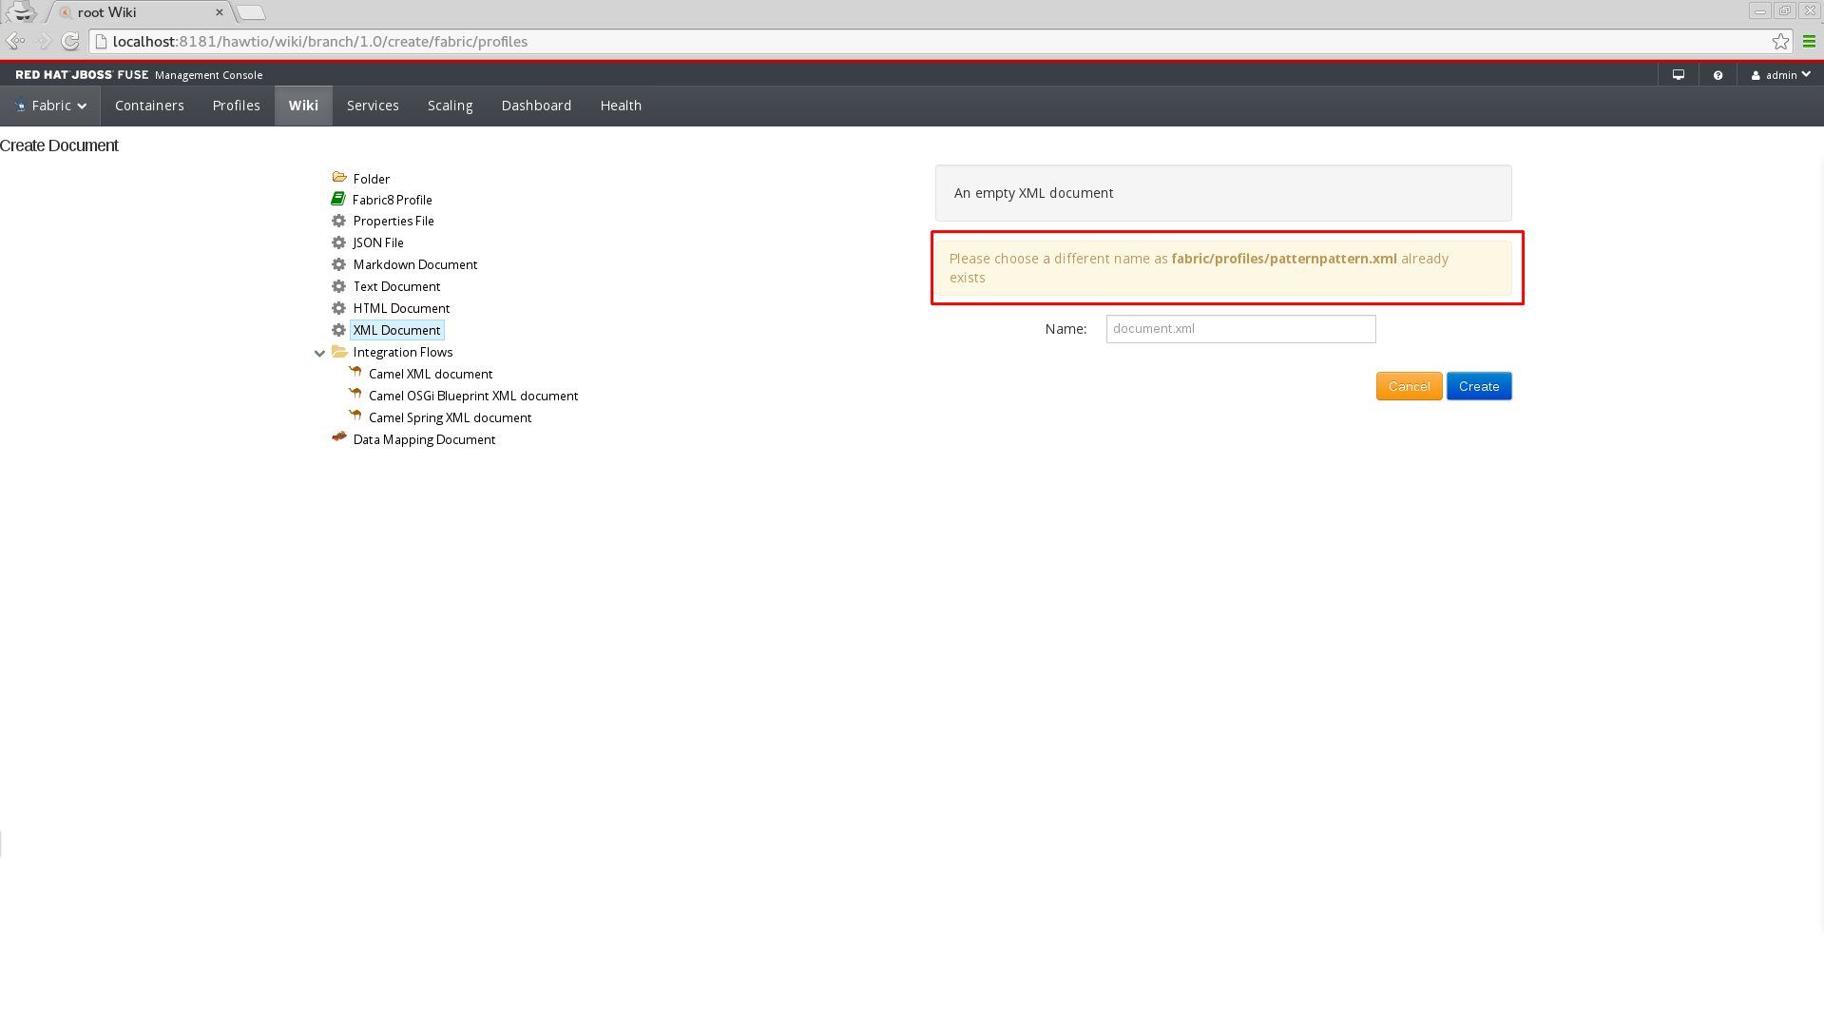The width and height of the screenshot is (1824, 1027).
Task: Bookmark page with the star icon
Action: (1780, 41)
